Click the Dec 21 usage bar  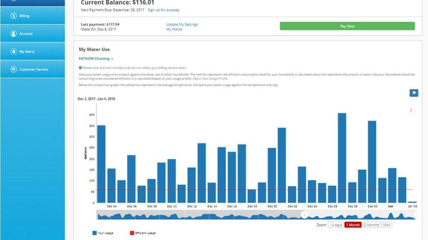[282, 165]
